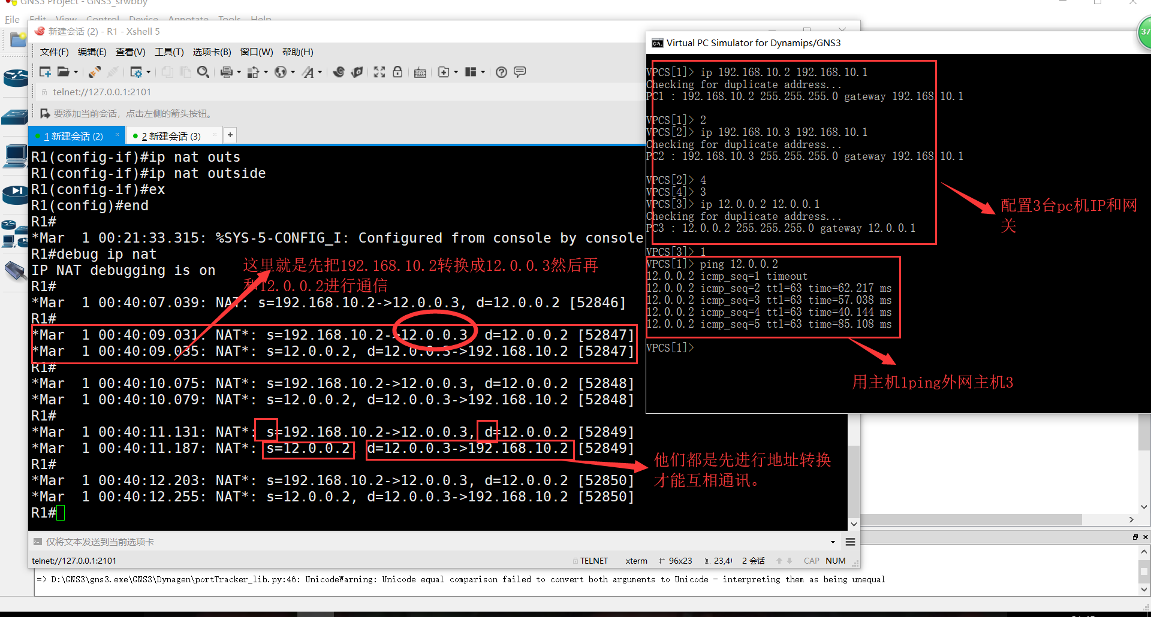Switch to tab '1 新建会话 (2)'

(73, 137)
